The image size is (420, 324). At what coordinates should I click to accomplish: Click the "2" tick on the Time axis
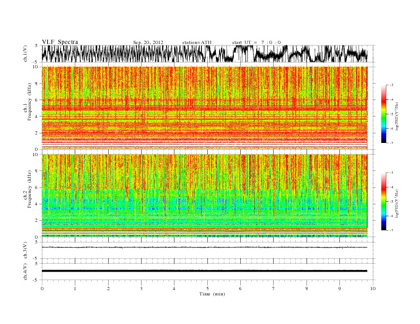click(x=108, y=289)
